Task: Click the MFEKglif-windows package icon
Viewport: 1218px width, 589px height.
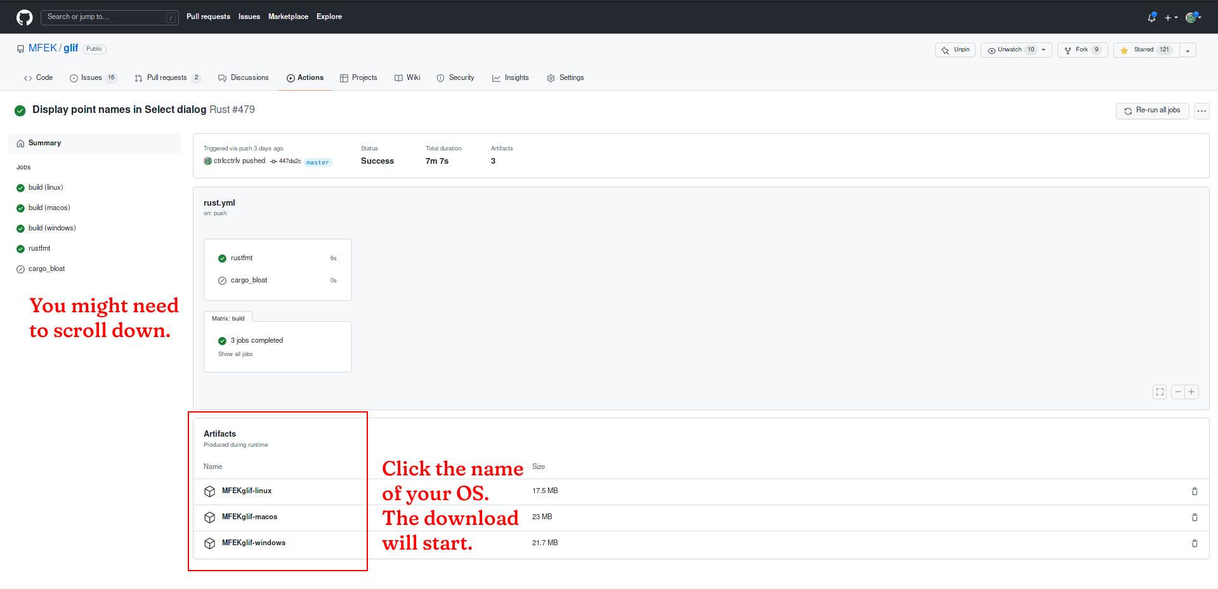Action: point(210,543)
